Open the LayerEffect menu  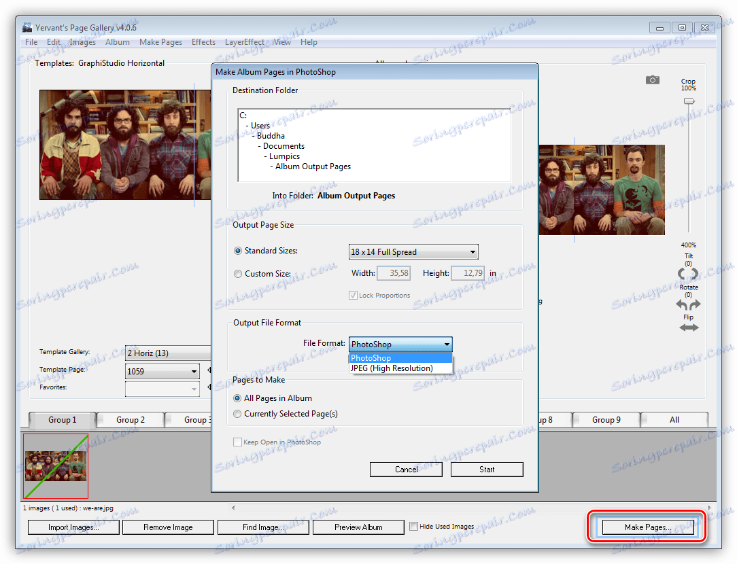pyautogui.click(x=244, y=42)
